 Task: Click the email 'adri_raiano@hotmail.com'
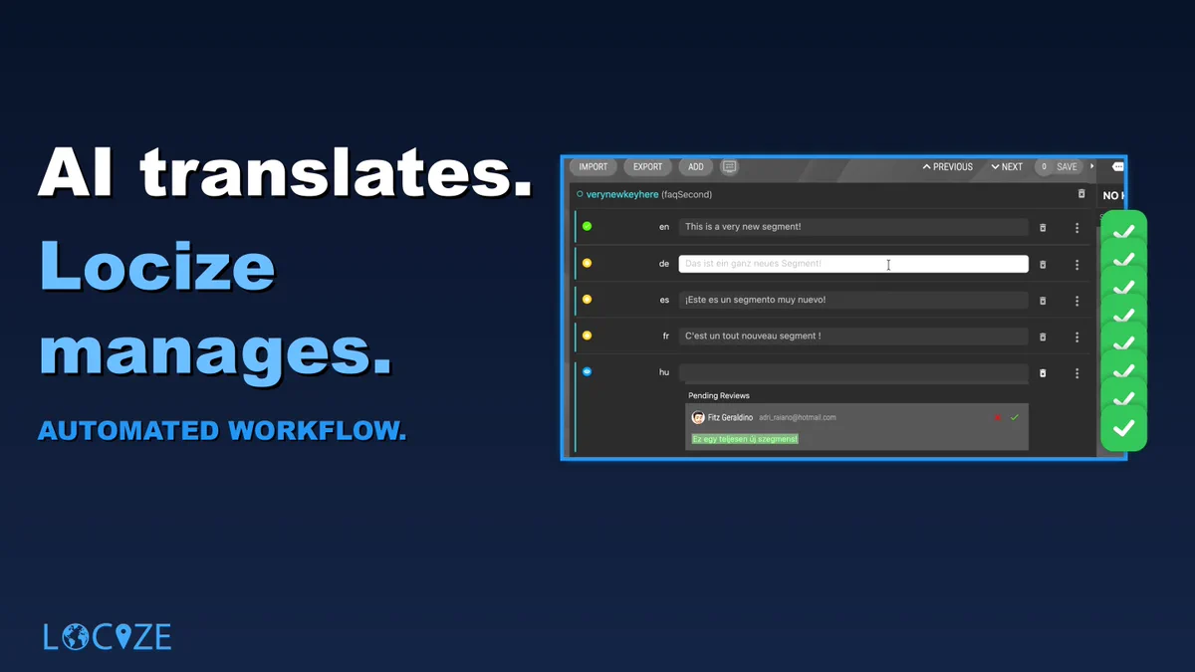click(798, 418)
